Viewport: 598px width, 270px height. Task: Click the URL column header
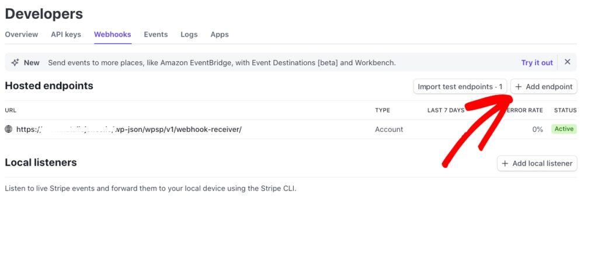(x=11, y=110)
